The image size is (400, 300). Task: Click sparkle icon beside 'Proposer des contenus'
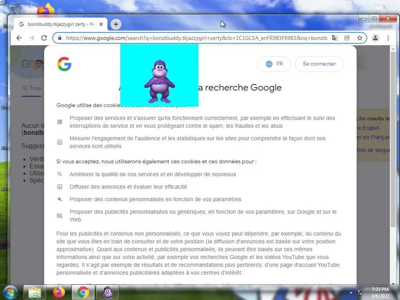coord(60,199)
